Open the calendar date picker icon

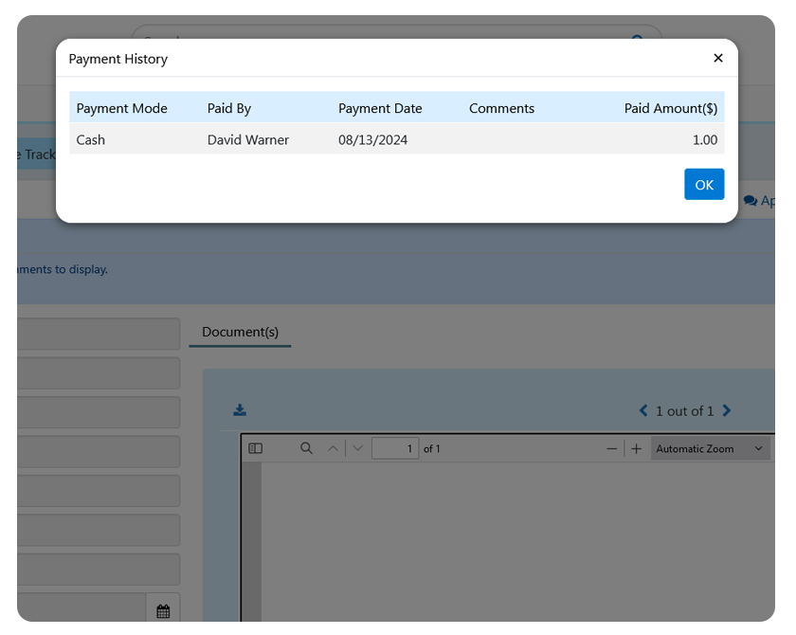pyautogui.click(x=163, y=611)
